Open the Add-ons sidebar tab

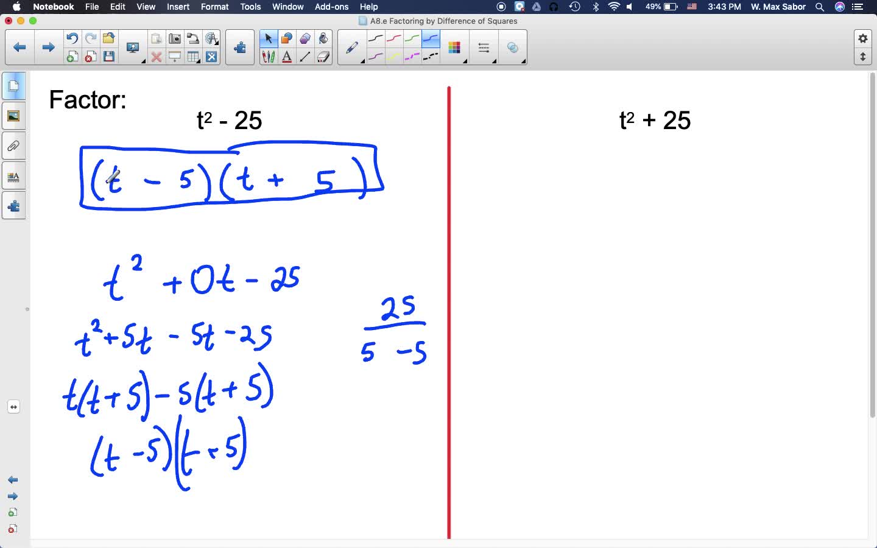click(x=13, y=206)
